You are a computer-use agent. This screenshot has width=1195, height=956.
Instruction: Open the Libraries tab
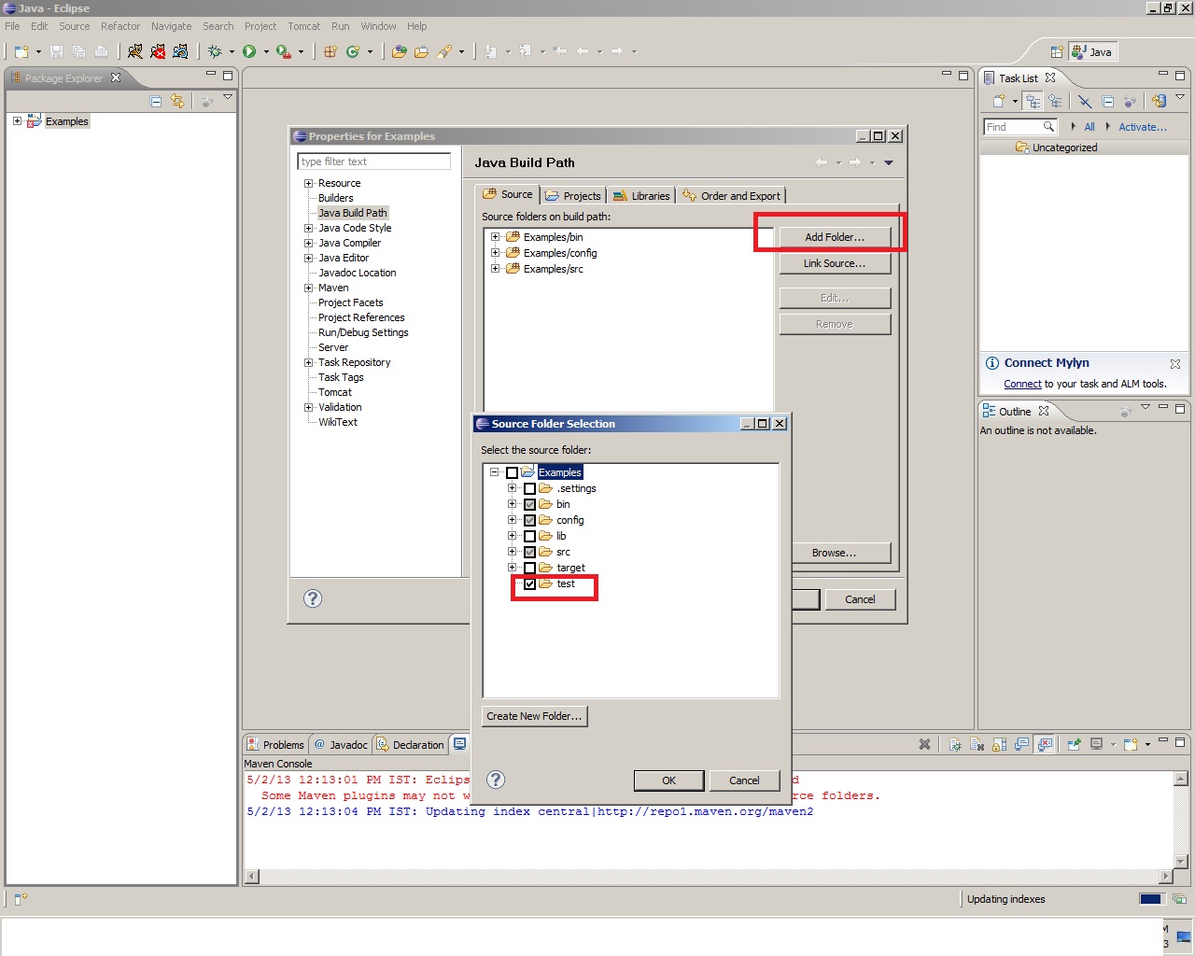point(641,195)
